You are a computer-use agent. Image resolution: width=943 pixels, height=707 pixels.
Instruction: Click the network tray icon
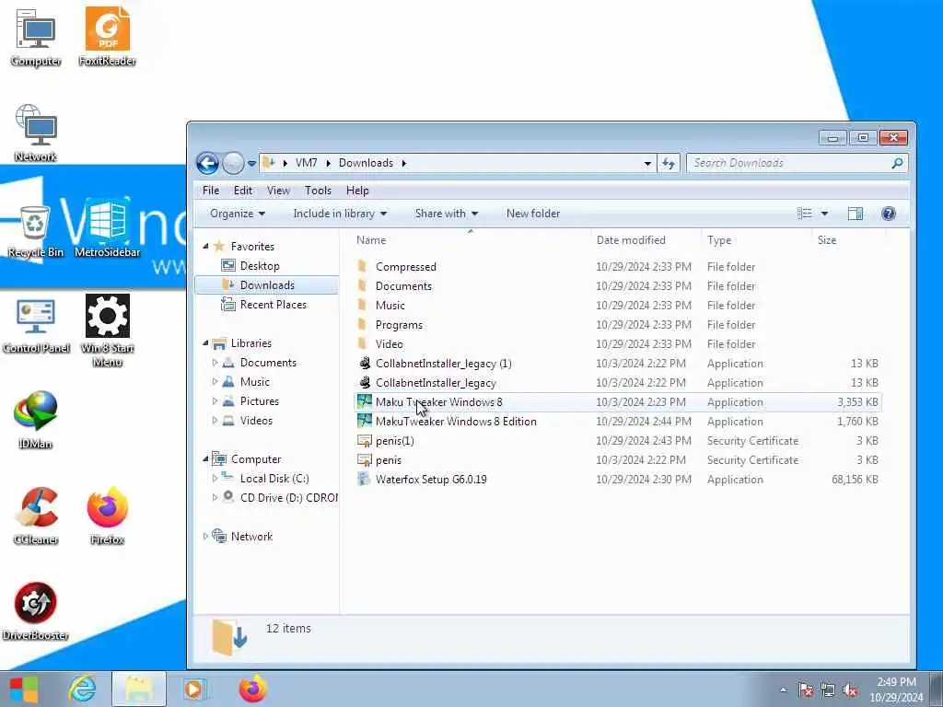coord(828,690)
